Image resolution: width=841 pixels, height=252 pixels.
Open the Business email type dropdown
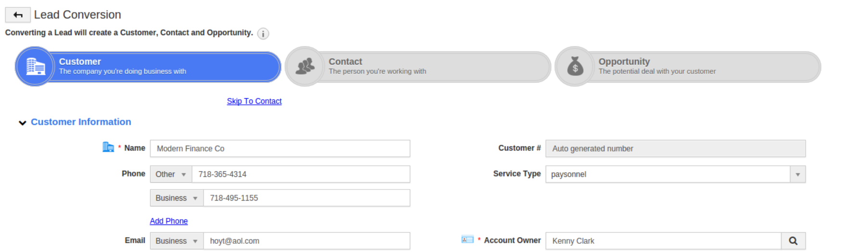point(176,241)
